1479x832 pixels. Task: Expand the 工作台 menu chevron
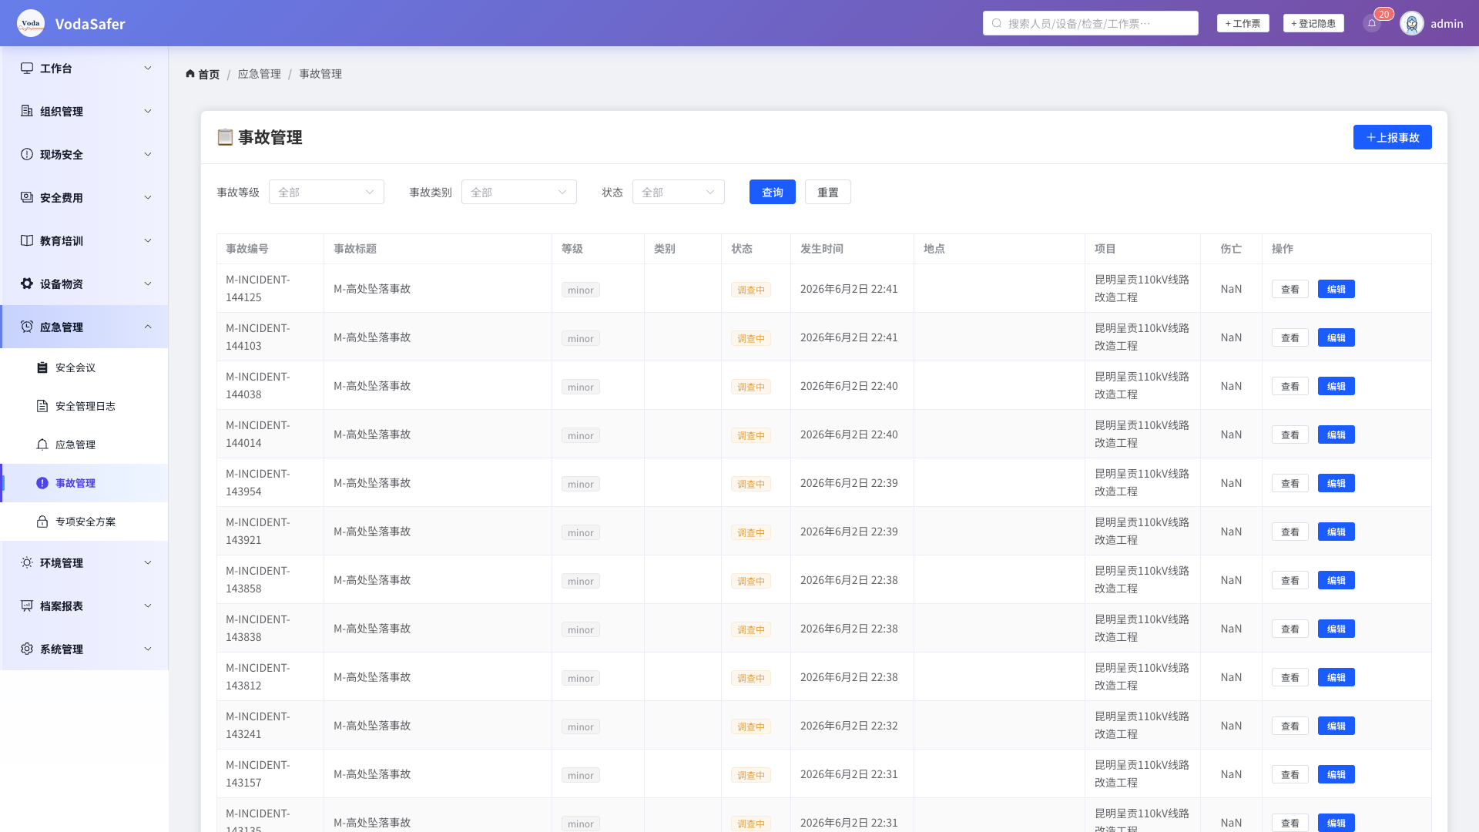[x=148, y=69]
